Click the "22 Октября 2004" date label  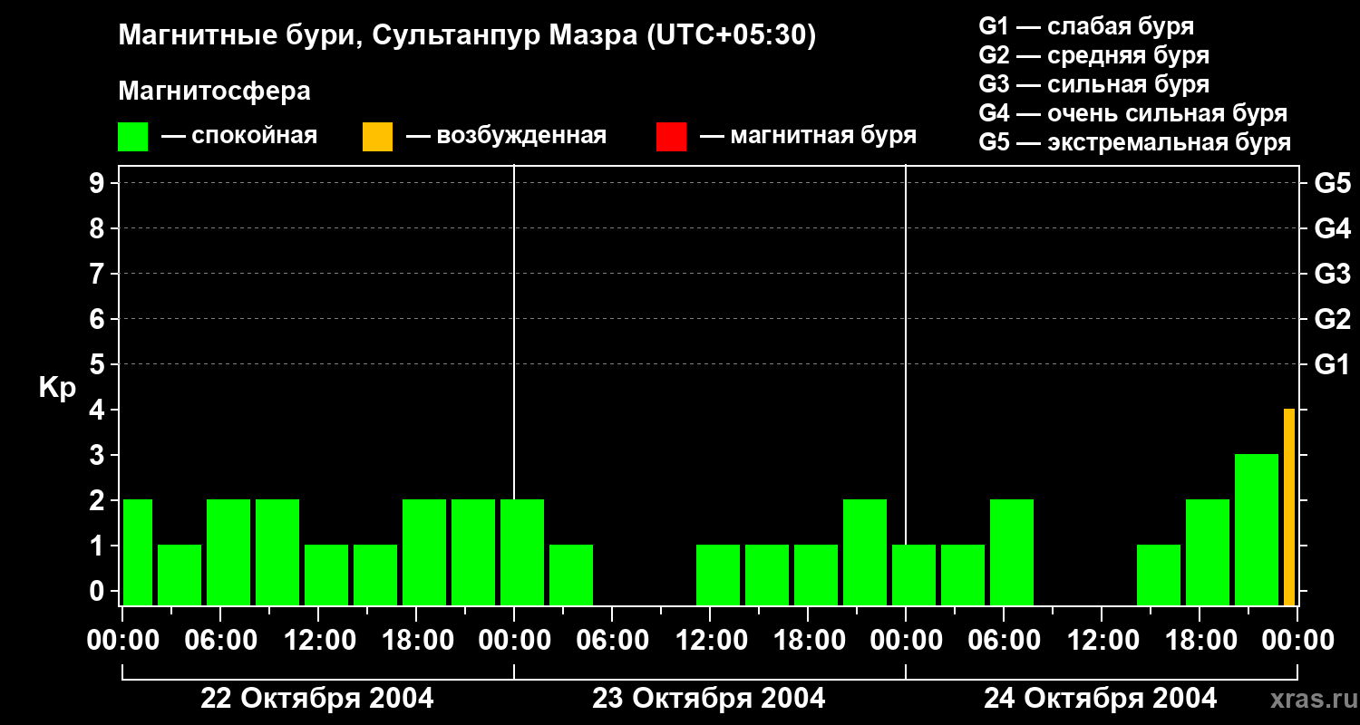[317, 699]
